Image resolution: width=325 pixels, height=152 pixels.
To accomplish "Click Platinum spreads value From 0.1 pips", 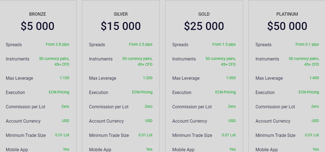I will (307, 44).
